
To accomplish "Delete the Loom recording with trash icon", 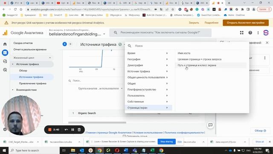I will [x=79, y=130].
